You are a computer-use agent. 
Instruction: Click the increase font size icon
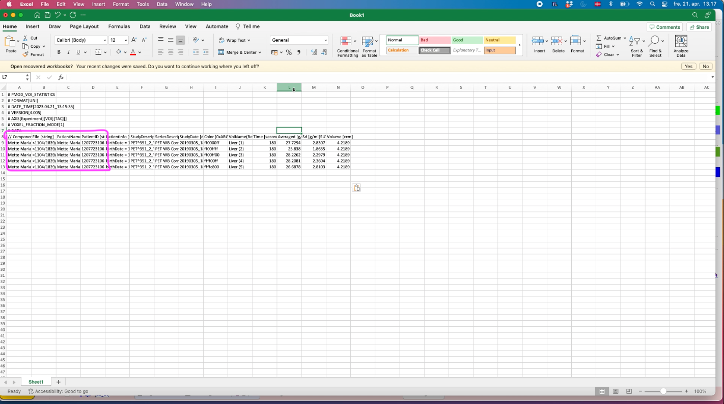(x=134, y=40)
